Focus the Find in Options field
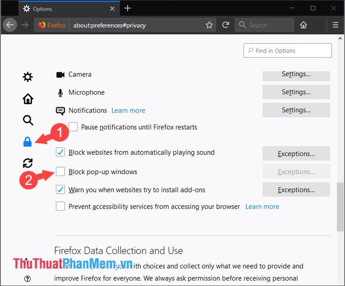Screen dimensions: 345x286 point(287,50)
